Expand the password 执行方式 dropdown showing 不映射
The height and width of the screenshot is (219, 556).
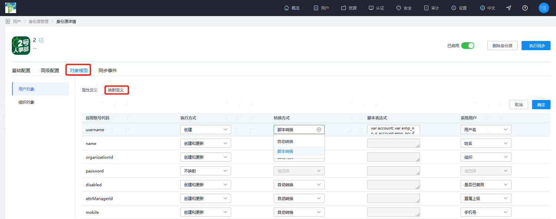205,171
